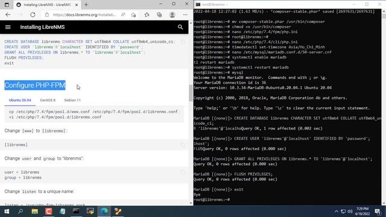The width and height of the screenshot is (386, 217).
Task: Copy the [librenms] code block
Action: coord(182,145)
